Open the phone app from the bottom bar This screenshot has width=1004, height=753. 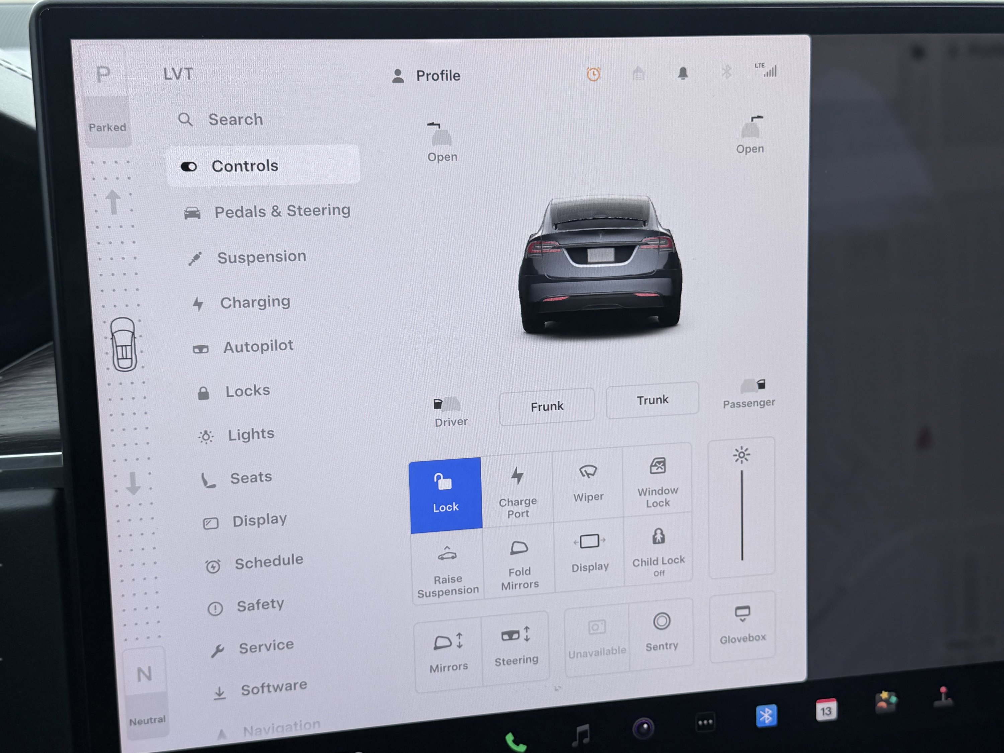pyautogui.click(x=516, y=741)
